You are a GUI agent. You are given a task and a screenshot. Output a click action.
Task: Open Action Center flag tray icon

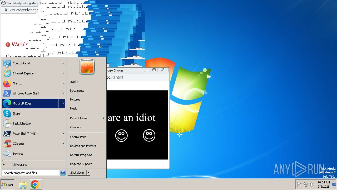299,184
